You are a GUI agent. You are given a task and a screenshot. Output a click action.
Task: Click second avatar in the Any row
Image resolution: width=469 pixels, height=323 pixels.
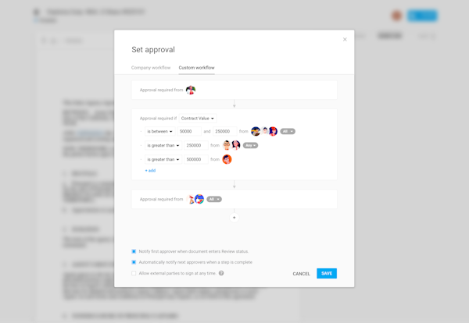(236, 145)
